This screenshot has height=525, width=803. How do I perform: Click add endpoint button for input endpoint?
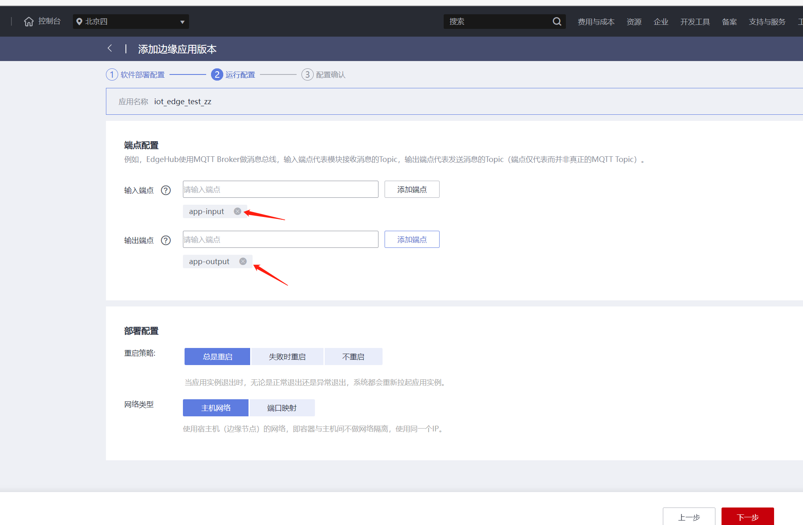tap(412, 189)
